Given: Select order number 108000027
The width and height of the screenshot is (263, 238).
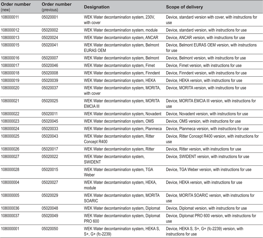Looking at the screenshot, I should (x=10, y=157).
